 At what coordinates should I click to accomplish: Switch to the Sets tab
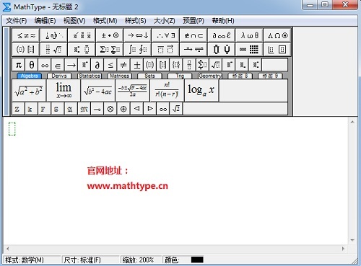pyautogui.click(x=149, y=76)
